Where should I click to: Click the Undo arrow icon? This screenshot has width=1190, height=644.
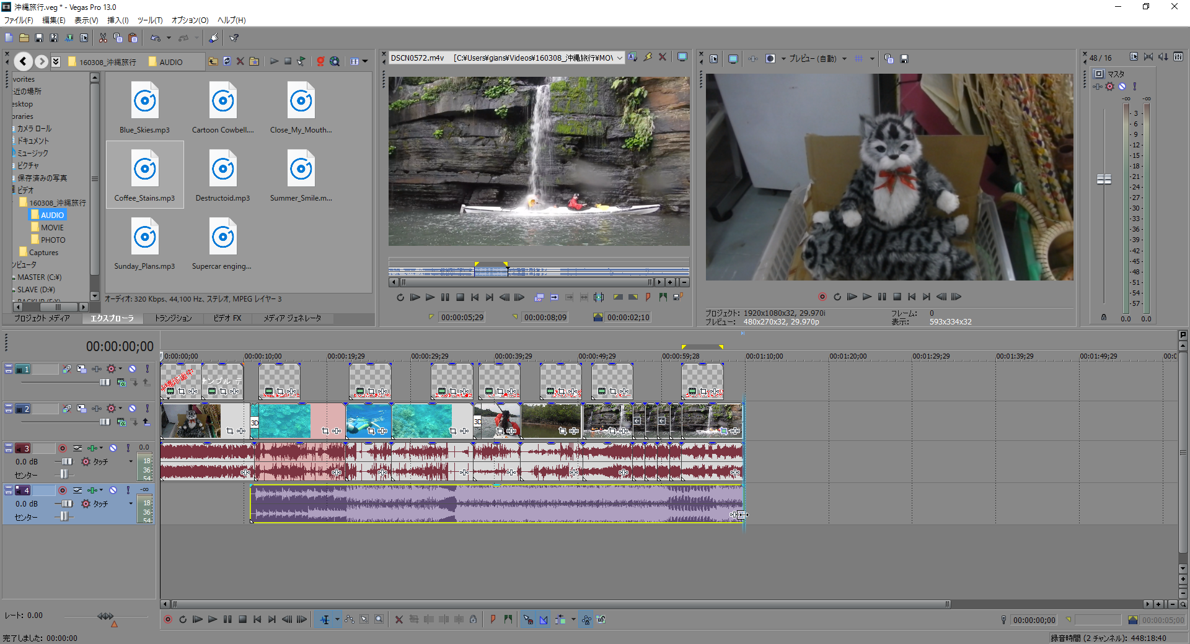156,38
